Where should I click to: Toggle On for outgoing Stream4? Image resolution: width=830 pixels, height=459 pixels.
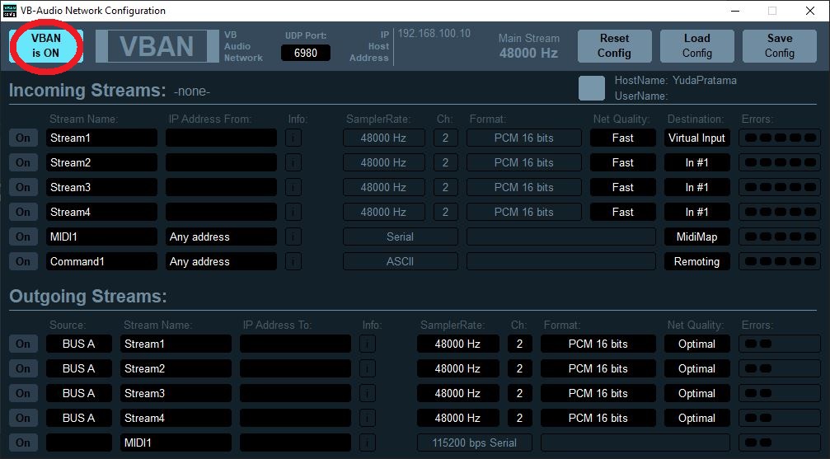[23, 418]
